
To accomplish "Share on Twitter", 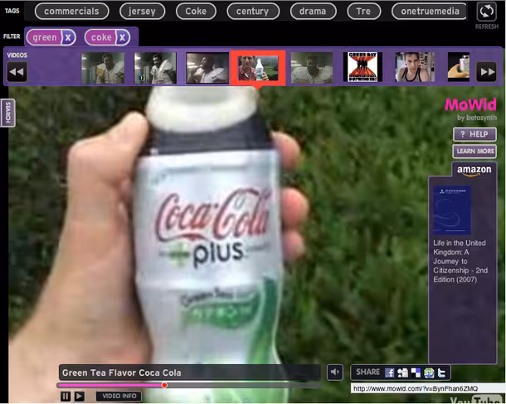I will 441,373.
